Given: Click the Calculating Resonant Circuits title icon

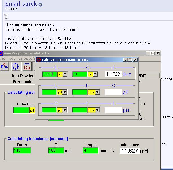Looking at the screenshot, I should [x=39, y=60].
